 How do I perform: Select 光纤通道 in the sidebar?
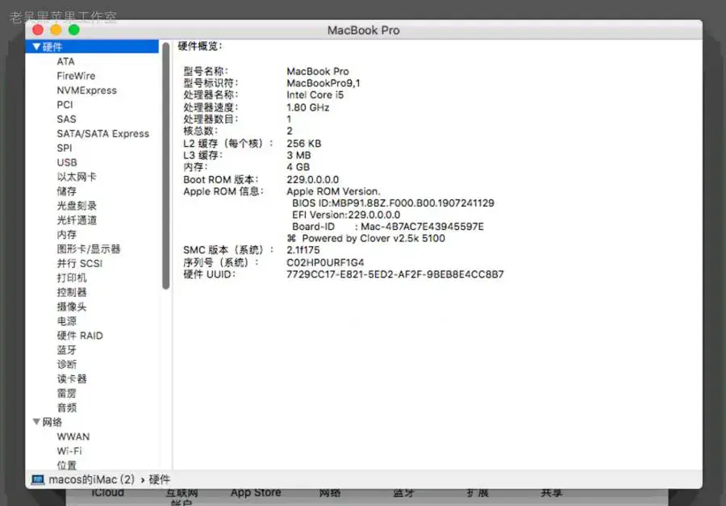pyautogui.click(x=77, y=220)
